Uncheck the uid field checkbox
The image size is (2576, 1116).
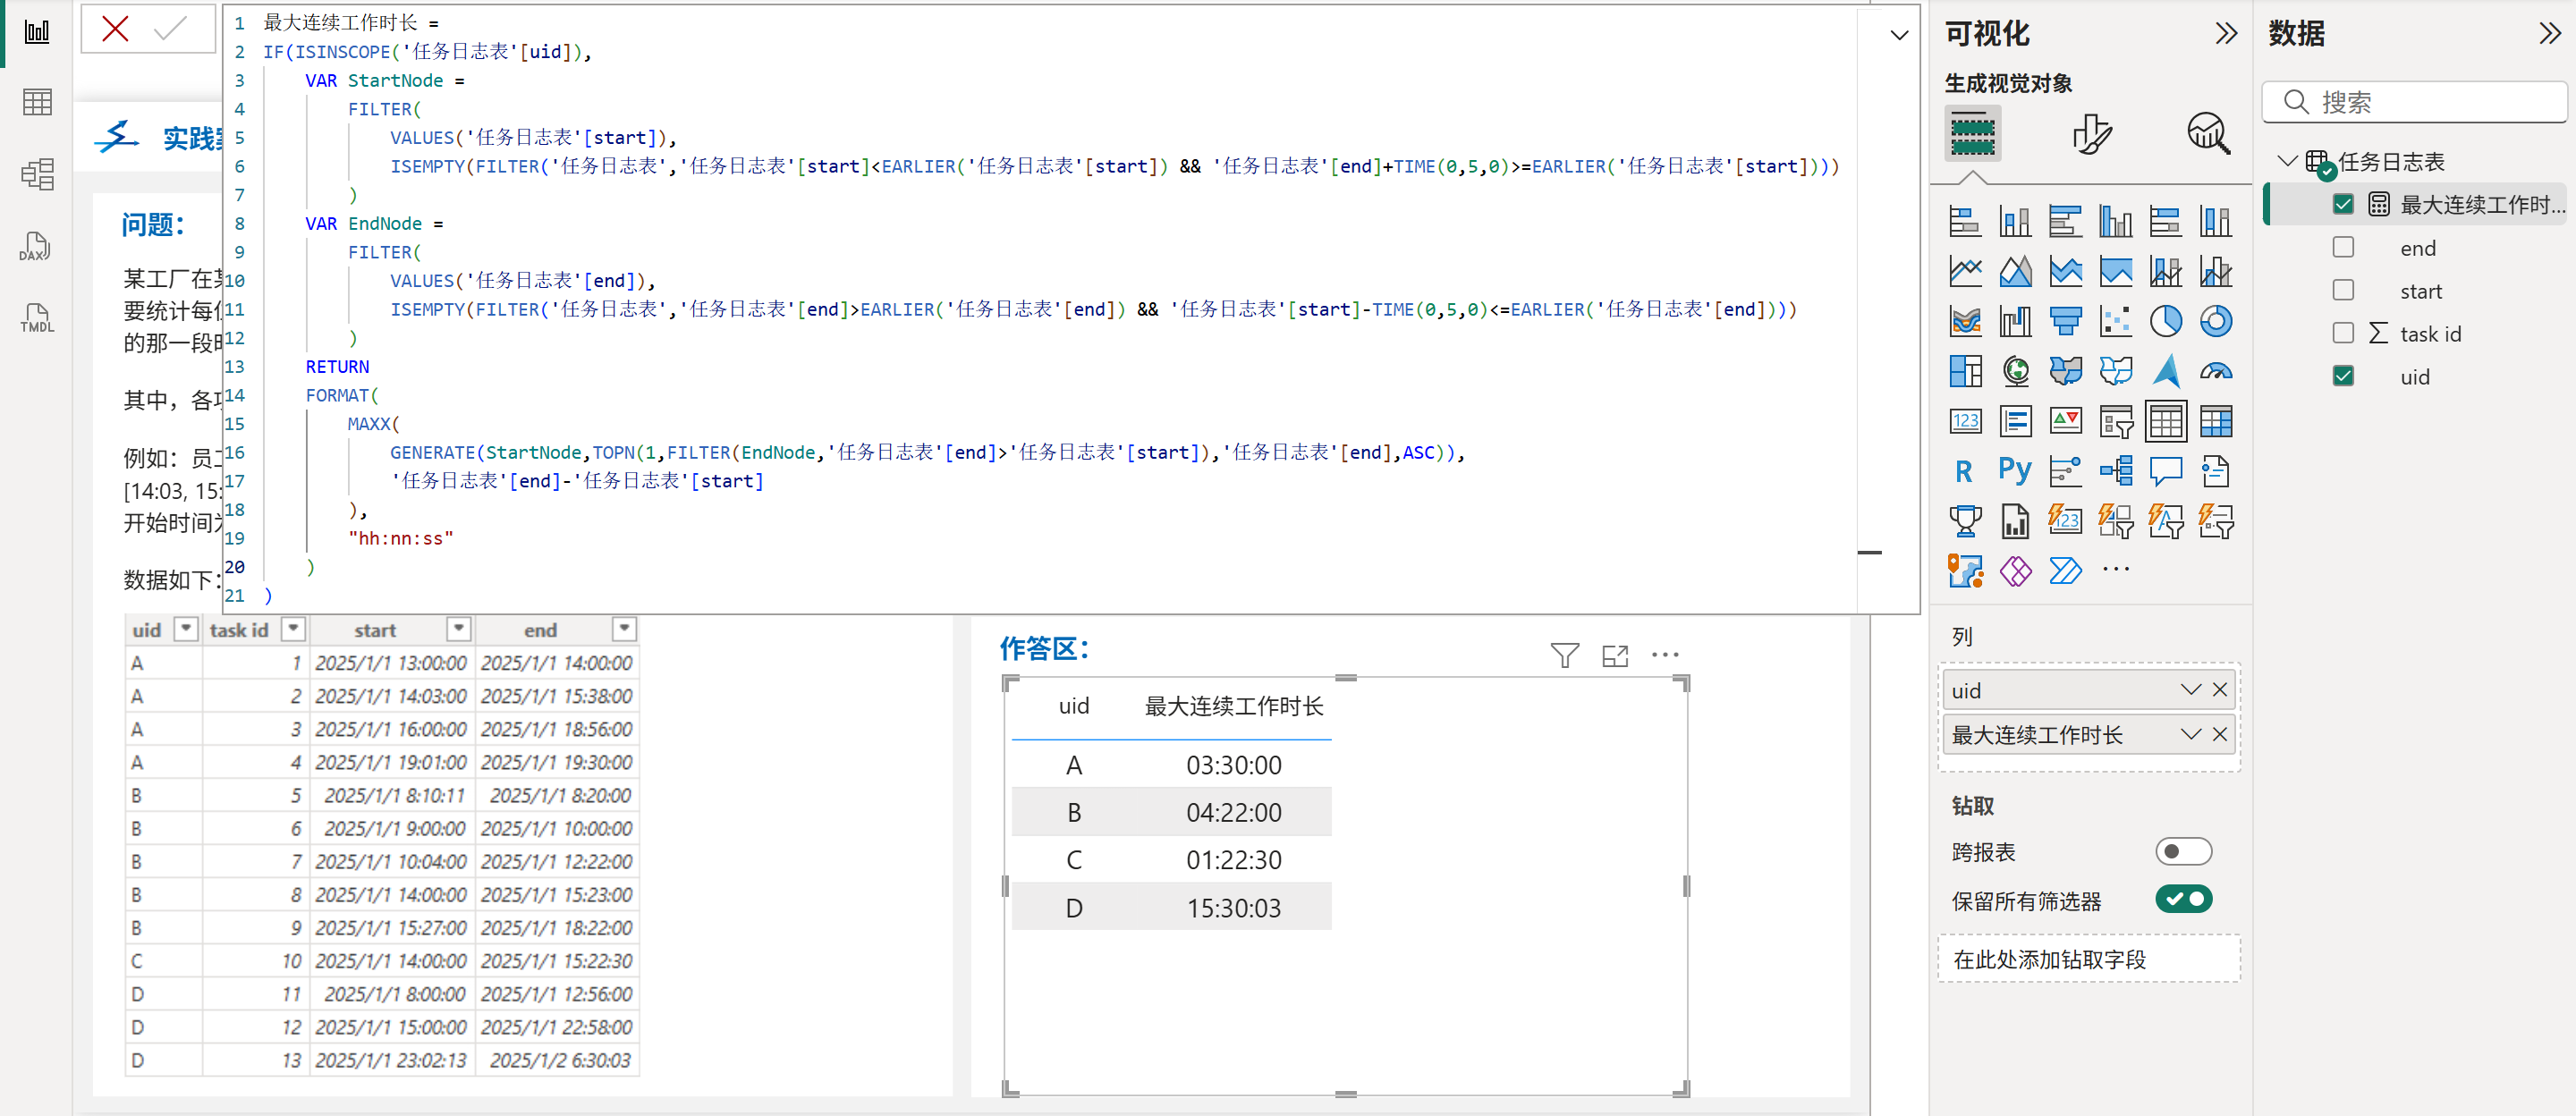pyautogui.click(x=2343, y=376)
